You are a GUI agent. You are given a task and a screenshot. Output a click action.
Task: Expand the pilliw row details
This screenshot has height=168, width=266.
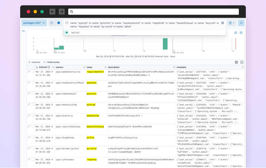coord(29,137)
